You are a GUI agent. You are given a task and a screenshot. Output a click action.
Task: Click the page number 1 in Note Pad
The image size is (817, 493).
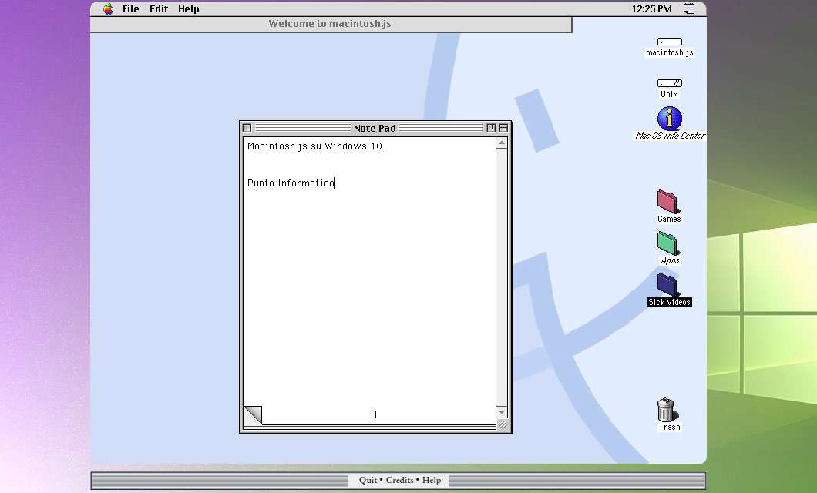coord(375,415)
